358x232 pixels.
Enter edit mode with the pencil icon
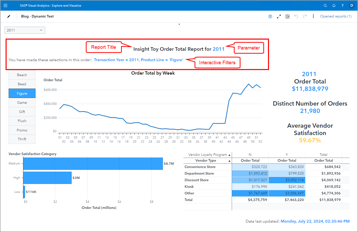click(9, 16)
